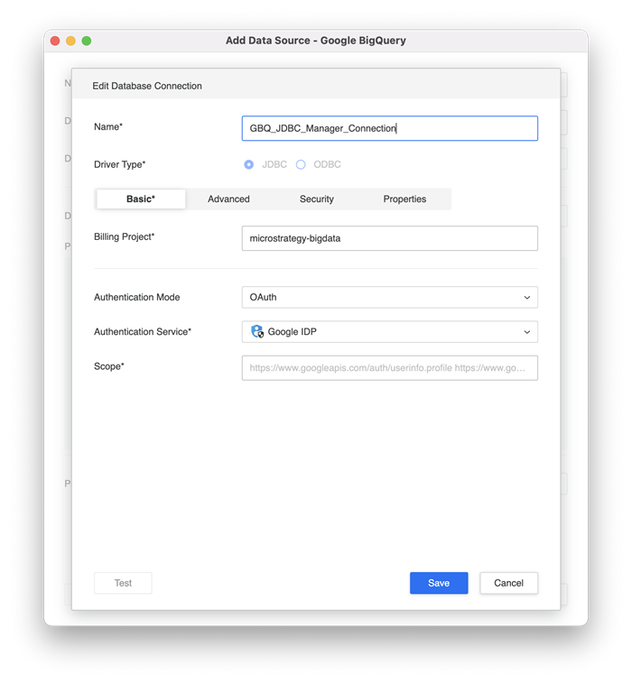Select the JDBC driver type
The image size is (632, 684).
pos(249,165)
